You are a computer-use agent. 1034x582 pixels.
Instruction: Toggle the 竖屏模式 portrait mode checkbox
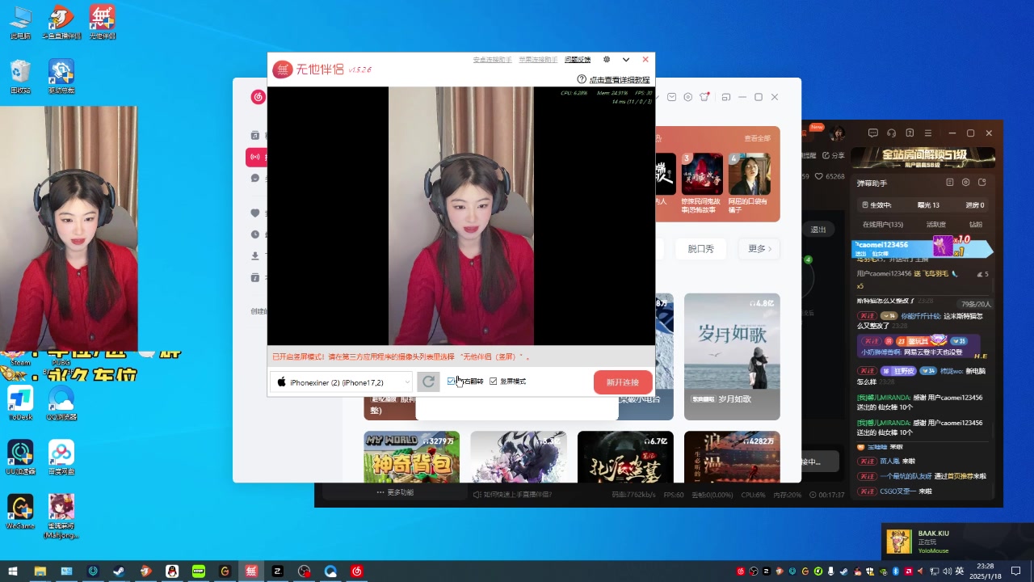point(493,382)
